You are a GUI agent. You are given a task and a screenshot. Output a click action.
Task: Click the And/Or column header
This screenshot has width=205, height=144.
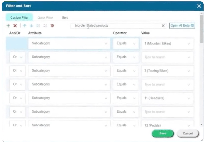coord(15,33)
